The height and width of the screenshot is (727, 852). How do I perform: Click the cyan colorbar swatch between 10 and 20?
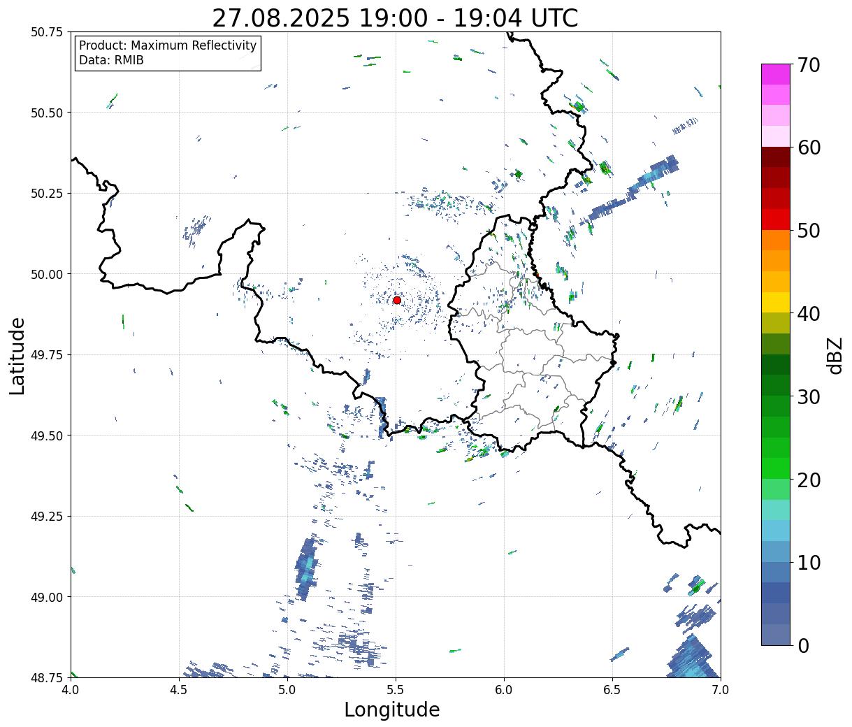776,531
